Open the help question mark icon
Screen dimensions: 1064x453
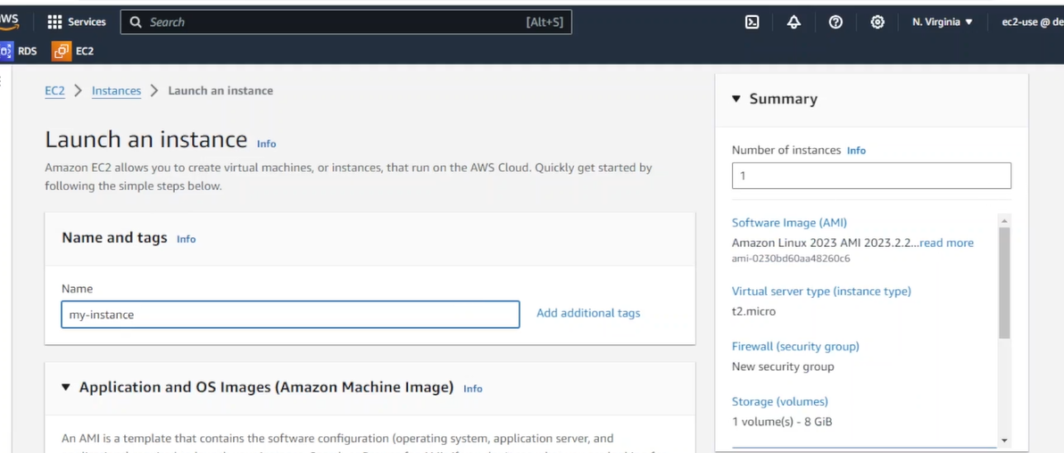[836, 21]
